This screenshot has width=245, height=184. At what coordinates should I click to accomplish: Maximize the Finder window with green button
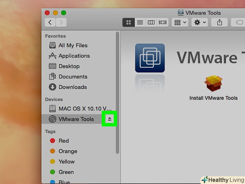tap(64, 13)
